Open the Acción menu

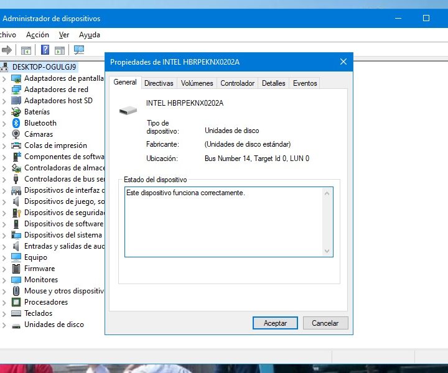(x=37, y=35)
